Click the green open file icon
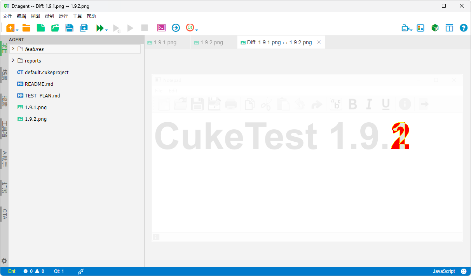This screenshot has height=276, width=471. pyautogui.click(x=55, y=28)
